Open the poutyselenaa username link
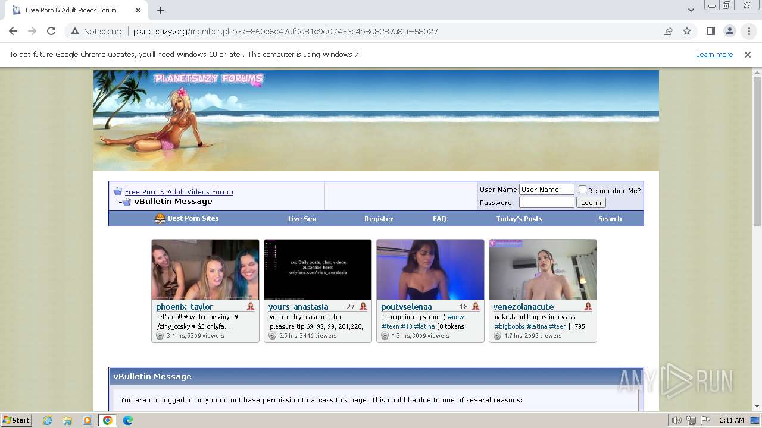 (x=407, y=307)
